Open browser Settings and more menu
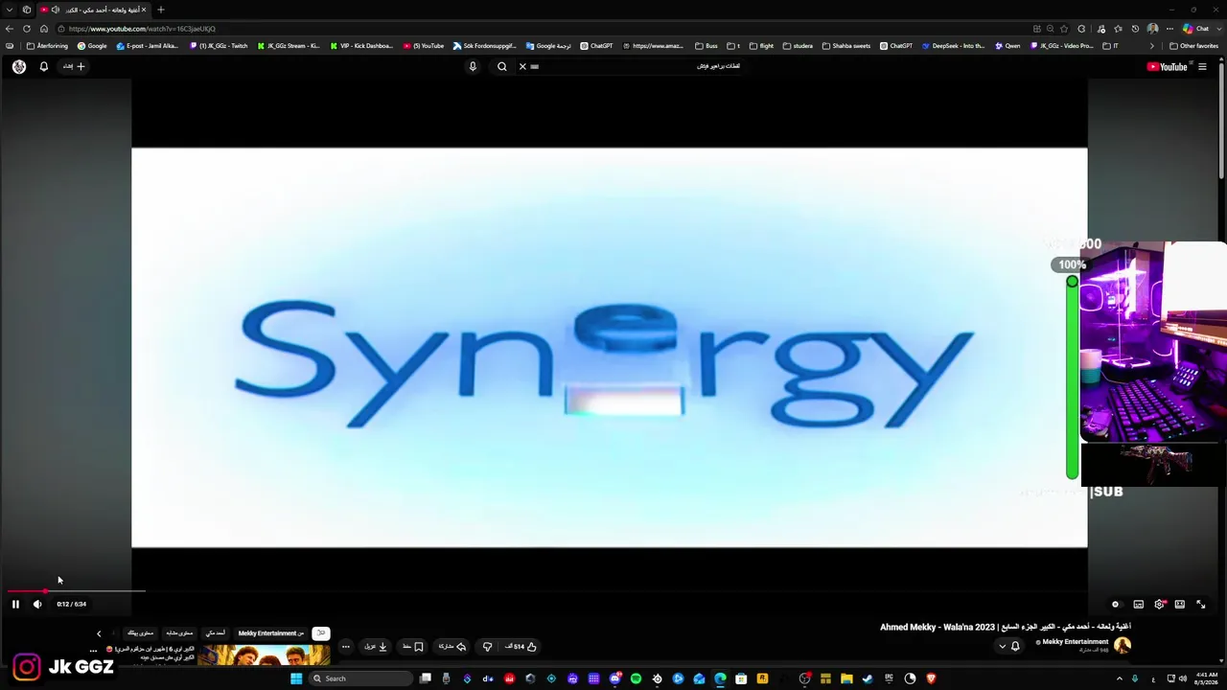Screen dimensions: 1227x690 tap(1169, 29)
